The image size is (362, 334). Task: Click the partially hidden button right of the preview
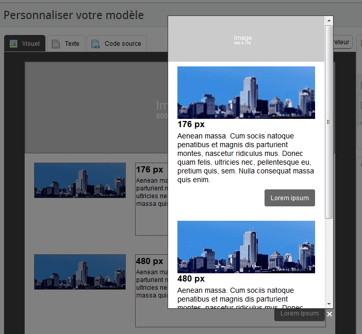343,42
